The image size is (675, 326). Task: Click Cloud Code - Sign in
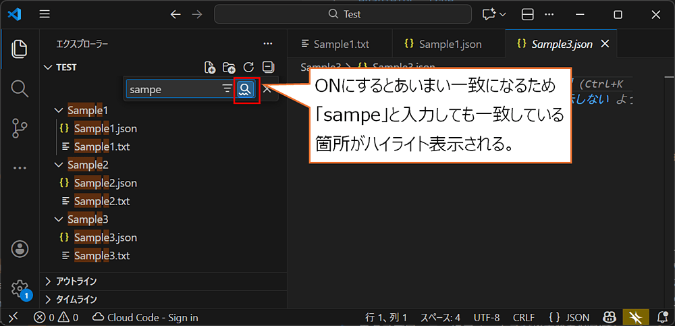tap(146, 318)
